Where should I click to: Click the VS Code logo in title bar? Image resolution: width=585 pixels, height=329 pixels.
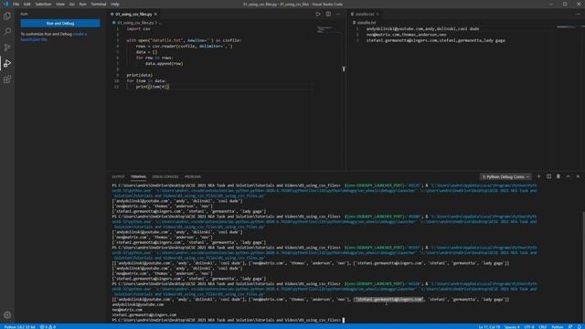click(x=5, y=4)
